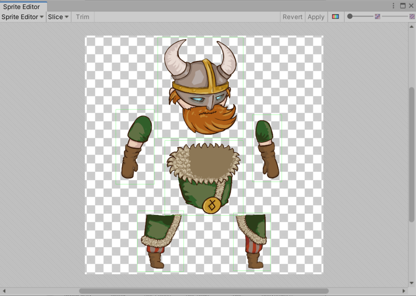The height and width of the screenshot is (296, 416).
Task: Click the high-resolution mip level icon
Action: pyautogui.click(x=412, y=17)
